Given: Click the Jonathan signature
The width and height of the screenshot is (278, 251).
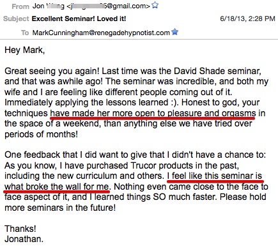Looking at the screenshot, I should [24, 239].
